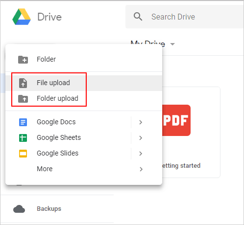Click the Google Sheets icon

click(x=23, y=138)
